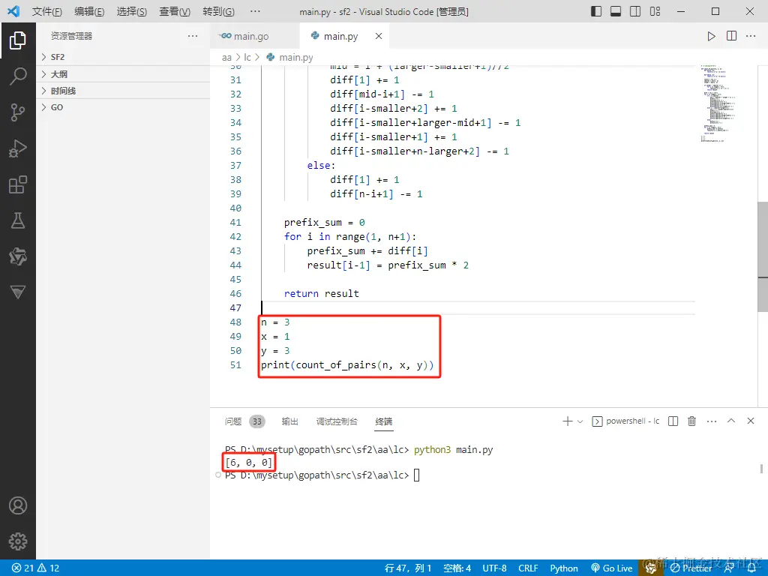The height and width of the screenshot is (576, 768).
Task: Select Python language mode in status bar
Action: point(564,568)
